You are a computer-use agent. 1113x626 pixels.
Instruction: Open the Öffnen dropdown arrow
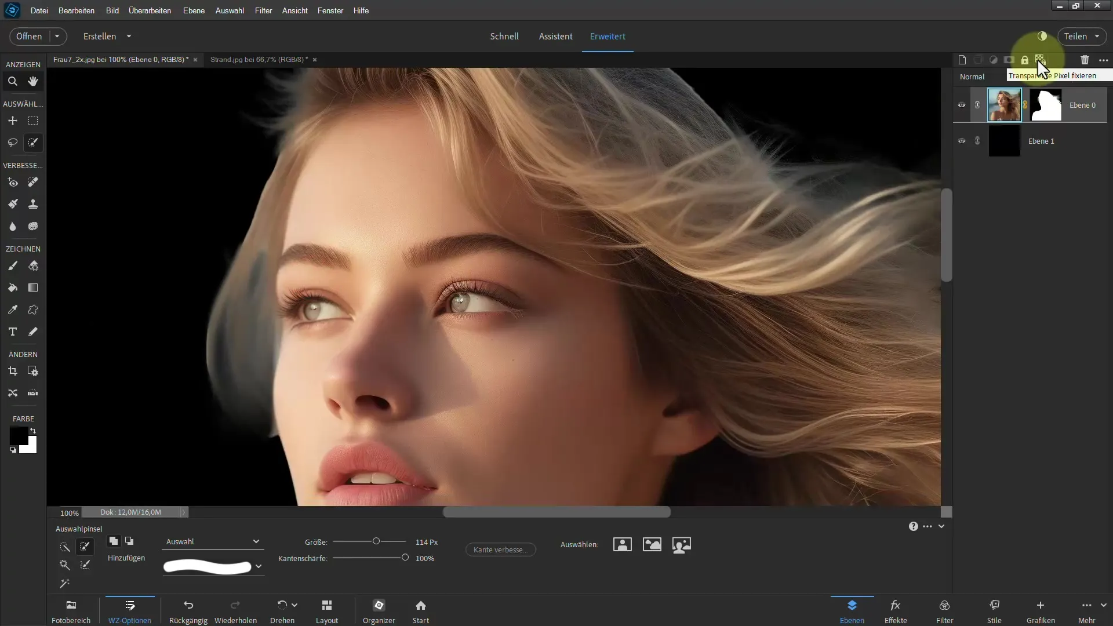57,36
